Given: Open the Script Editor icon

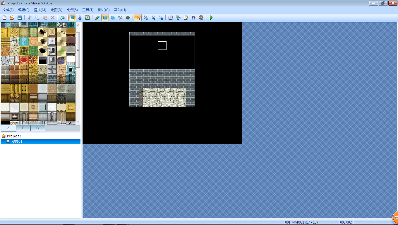Looking at the screenshot, I should tap(186, 18).
